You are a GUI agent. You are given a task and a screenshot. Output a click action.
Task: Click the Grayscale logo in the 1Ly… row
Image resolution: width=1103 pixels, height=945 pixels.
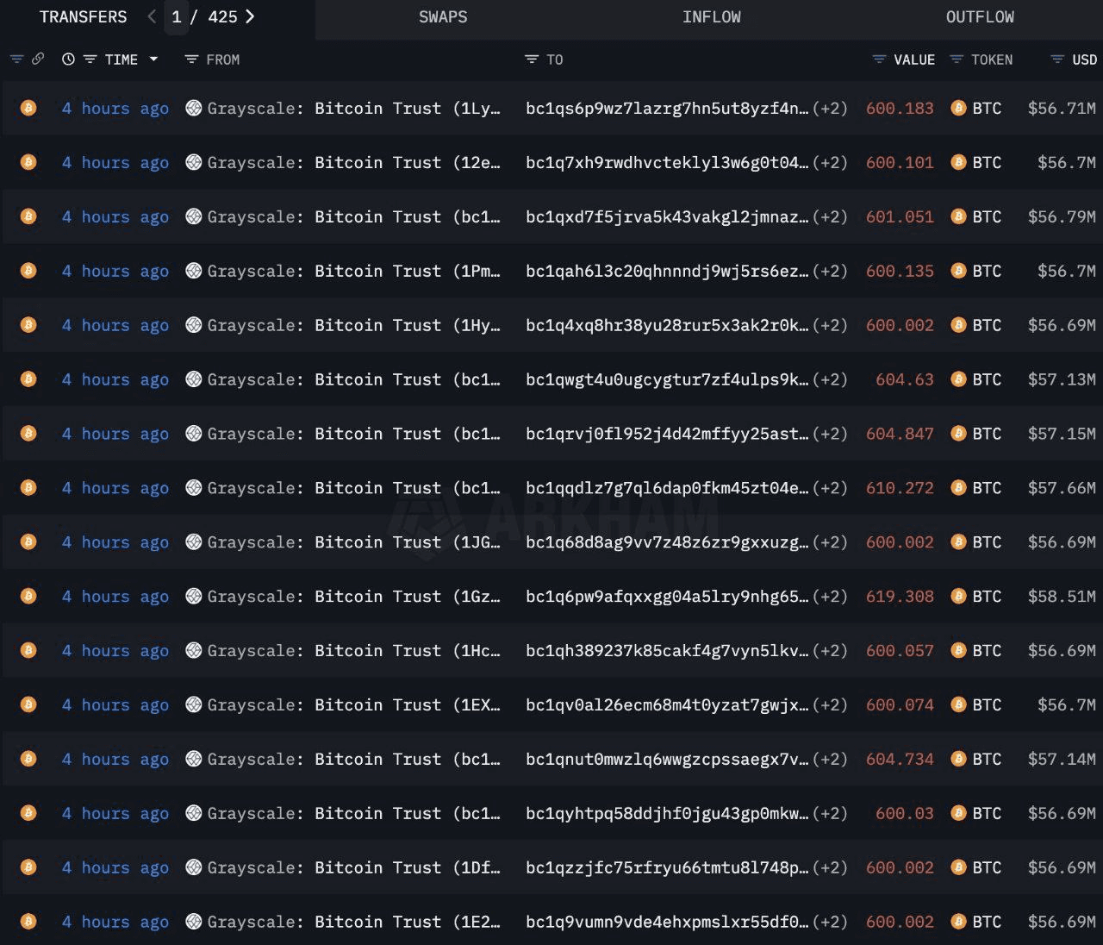pyautogui.click(x=194, y=108)
